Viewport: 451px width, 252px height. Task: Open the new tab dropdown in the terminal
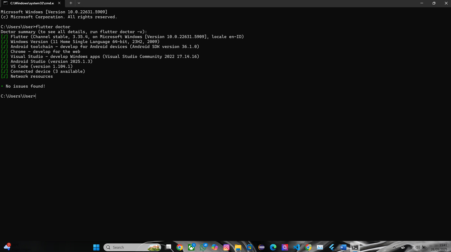point(79,3)
